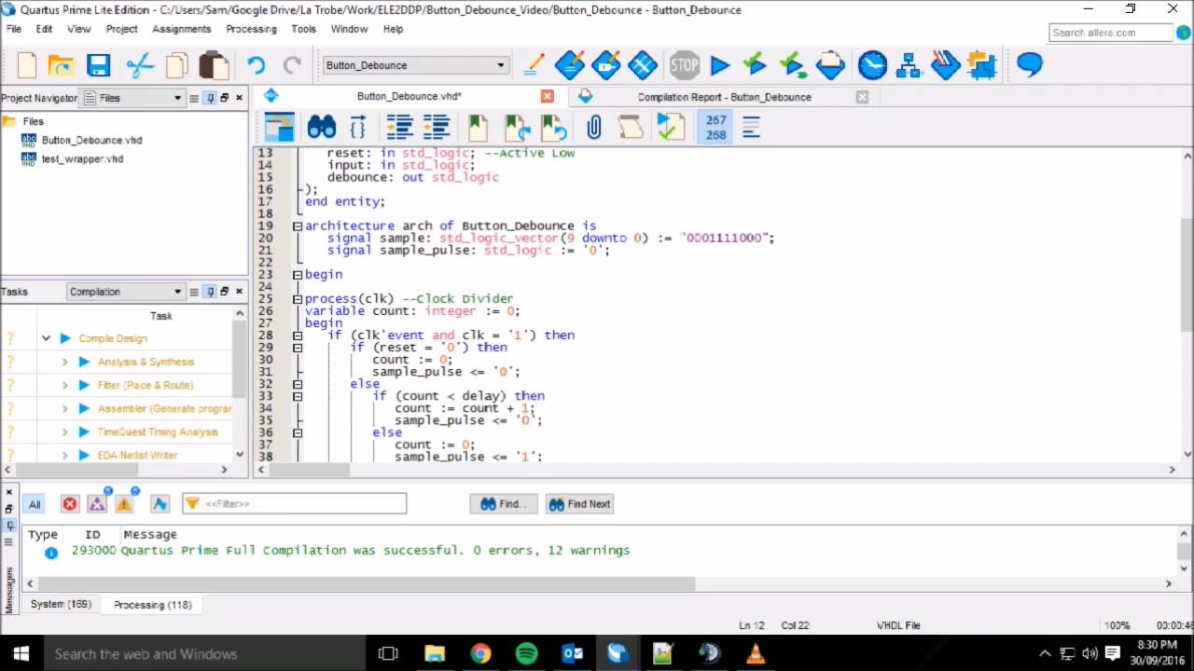1194x671 pixels.
Task: Stop processing with the STOP icon
Action: 684,65
